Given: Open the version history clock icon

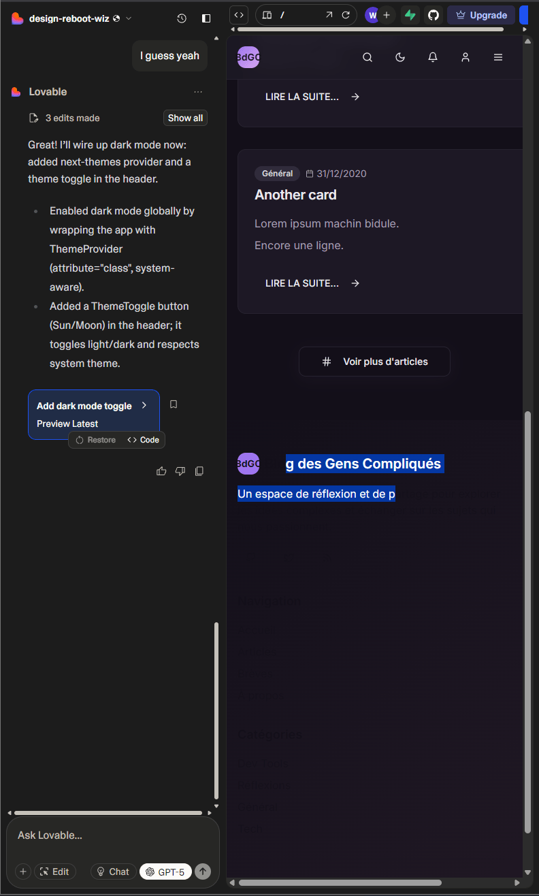Looking at the screenshot, I should (181, 18).
